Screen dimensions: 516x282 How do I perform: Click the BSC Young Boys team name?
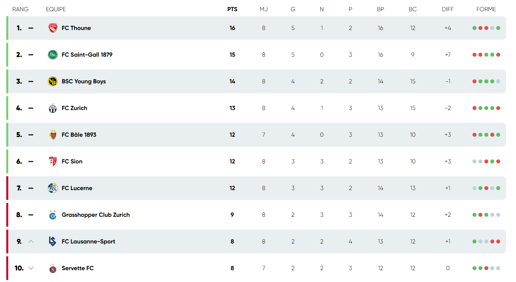tap(84, 81)
